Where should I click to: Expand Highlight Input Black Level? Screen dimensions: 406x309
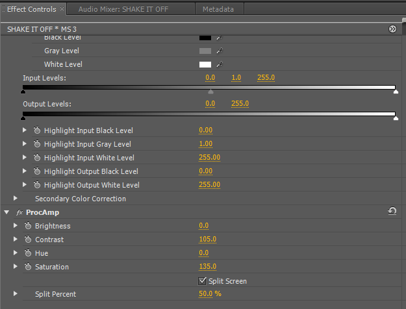(25, 130)
